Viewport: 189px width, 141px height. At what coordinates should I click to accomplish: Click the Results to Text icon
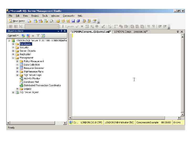[132, 26]
